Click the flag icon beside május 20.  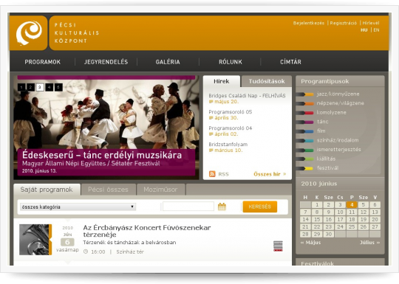211,102
